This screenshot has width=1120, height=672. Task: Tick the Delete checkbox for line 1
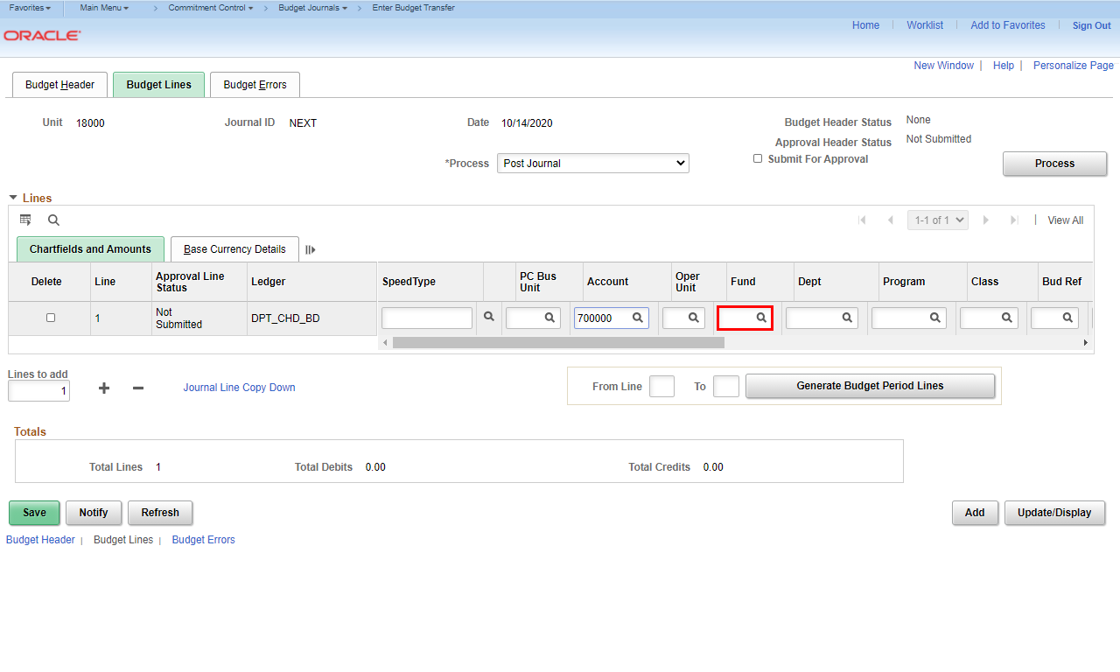[51, 318]
